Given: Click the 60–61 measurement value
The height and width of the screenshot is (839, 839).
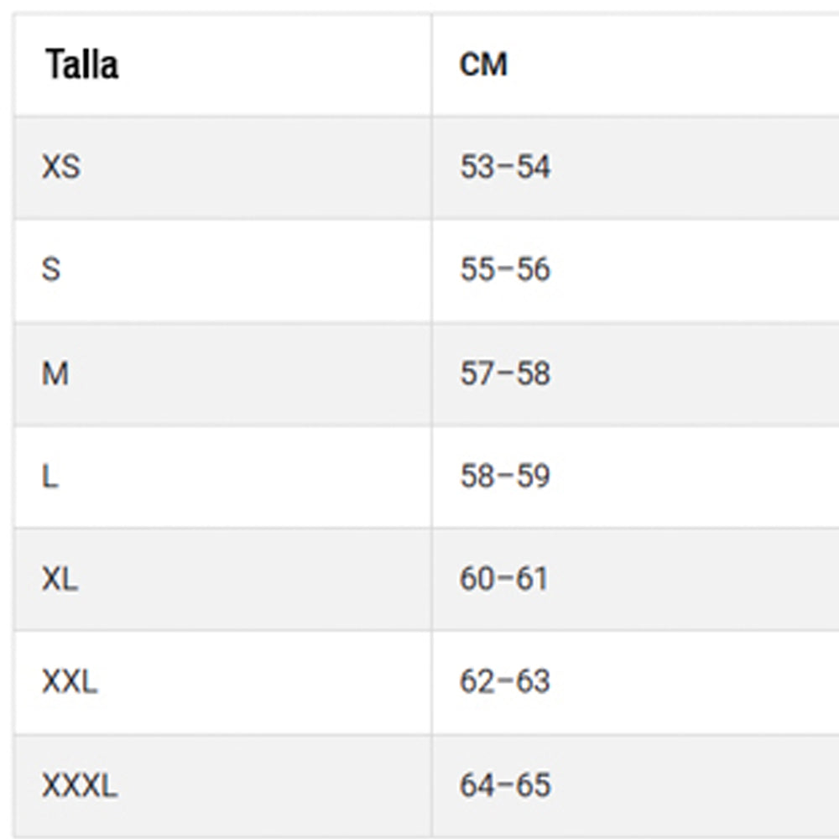Looking at the screenshot, I should pyautogui.click(x=503, y=579).
